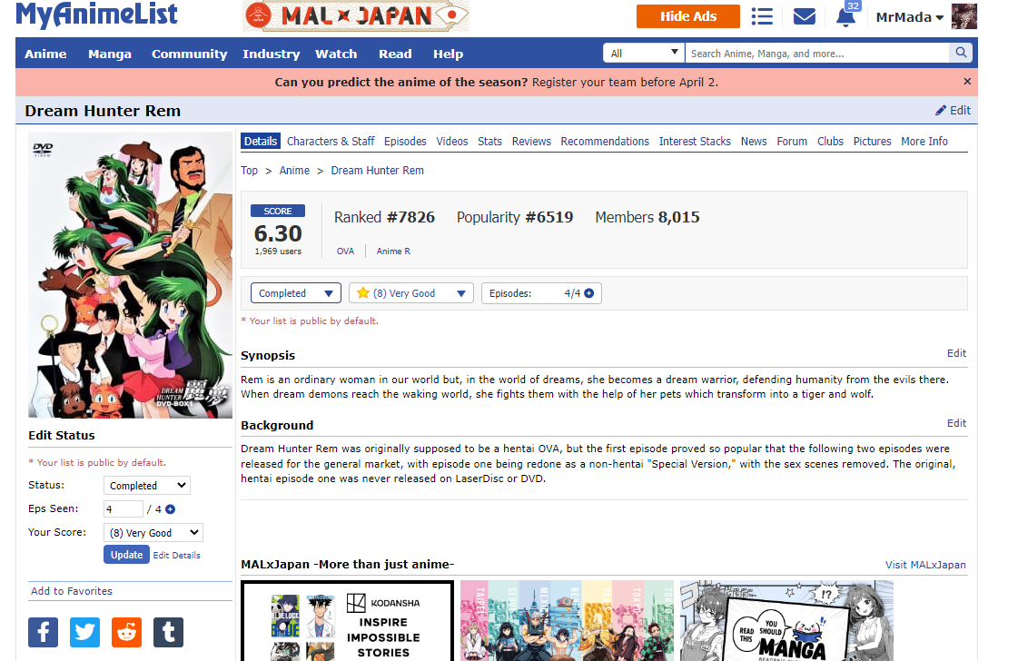Click the Dream Hunter Rem breadcrumb link
Viewport: 1018px width, 661px height.
tap(377, 170)
